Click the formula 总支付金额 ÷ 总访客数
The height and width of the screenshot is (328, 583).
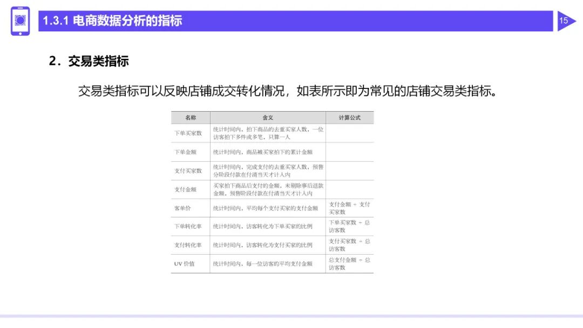point(350,264)
